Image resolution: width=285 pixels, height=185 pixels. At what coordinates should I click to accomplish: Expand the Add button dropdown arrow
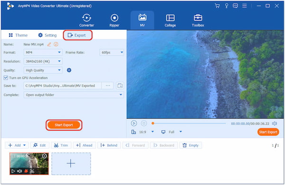pyautogui.click(x=25, y=145)
